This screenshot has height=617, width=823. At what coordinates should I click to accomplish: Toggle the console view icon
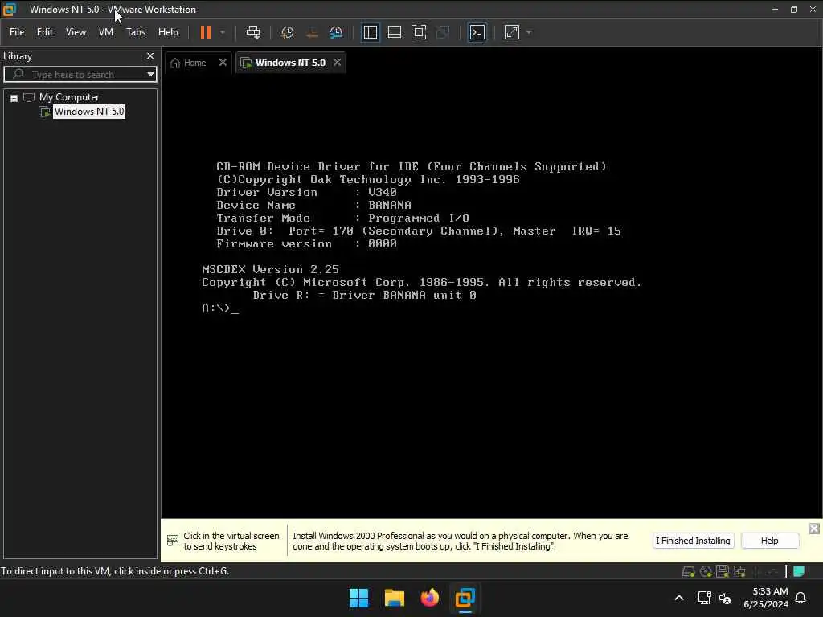[477, 32]
